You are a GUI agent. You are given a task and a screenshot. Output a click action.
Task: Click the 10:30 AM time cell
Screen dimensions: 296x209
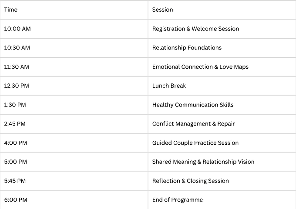(74, 48)
